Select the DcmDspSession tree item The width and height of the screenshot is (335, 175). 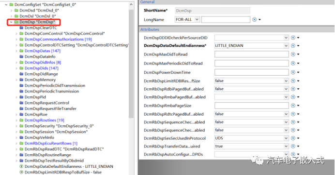click(56, 132)
